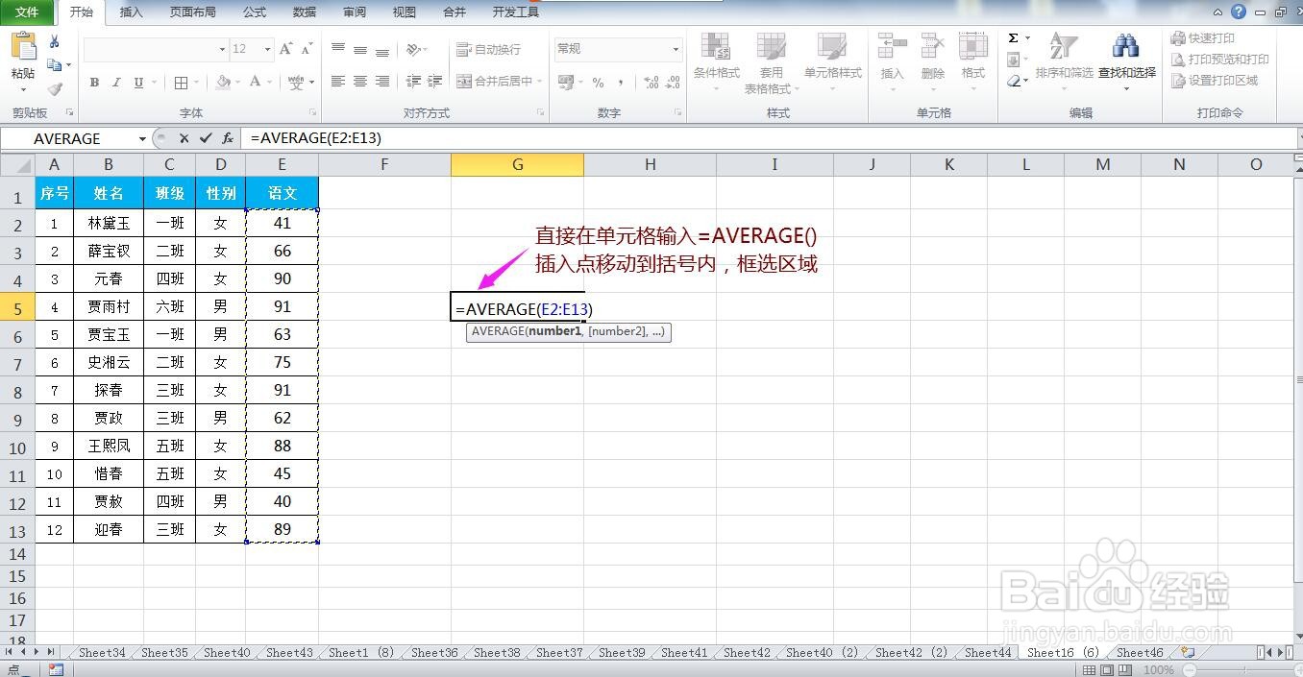
Task: Confirm the formula with the check mark
Action: tap(206, 138)
